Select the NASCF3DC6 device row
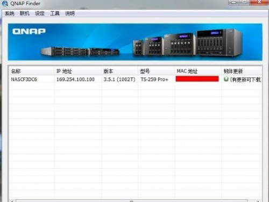Image resolution: width=269 pixels, height=202 pixels. [136, 79]
